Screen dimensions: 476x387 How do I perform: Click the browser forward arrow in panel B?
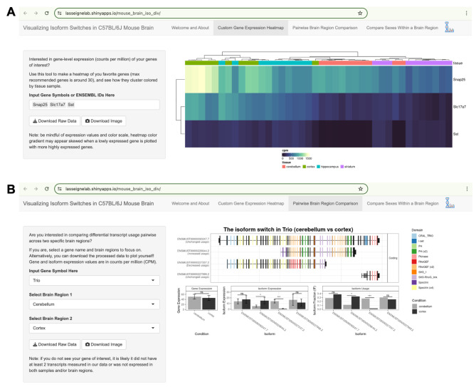pyautogui.click(x=36, y=189)
